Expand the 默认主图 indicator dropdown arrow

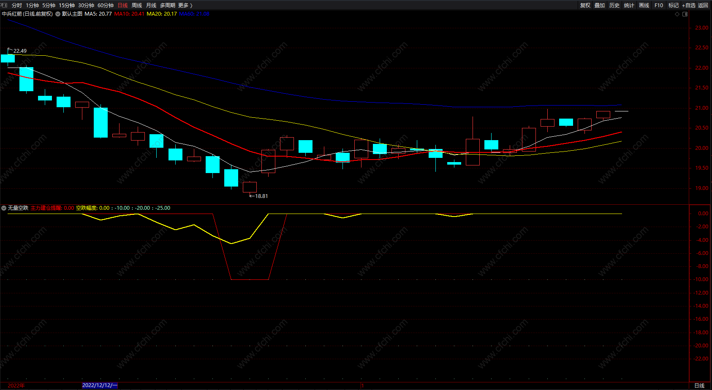coord(58,14)
